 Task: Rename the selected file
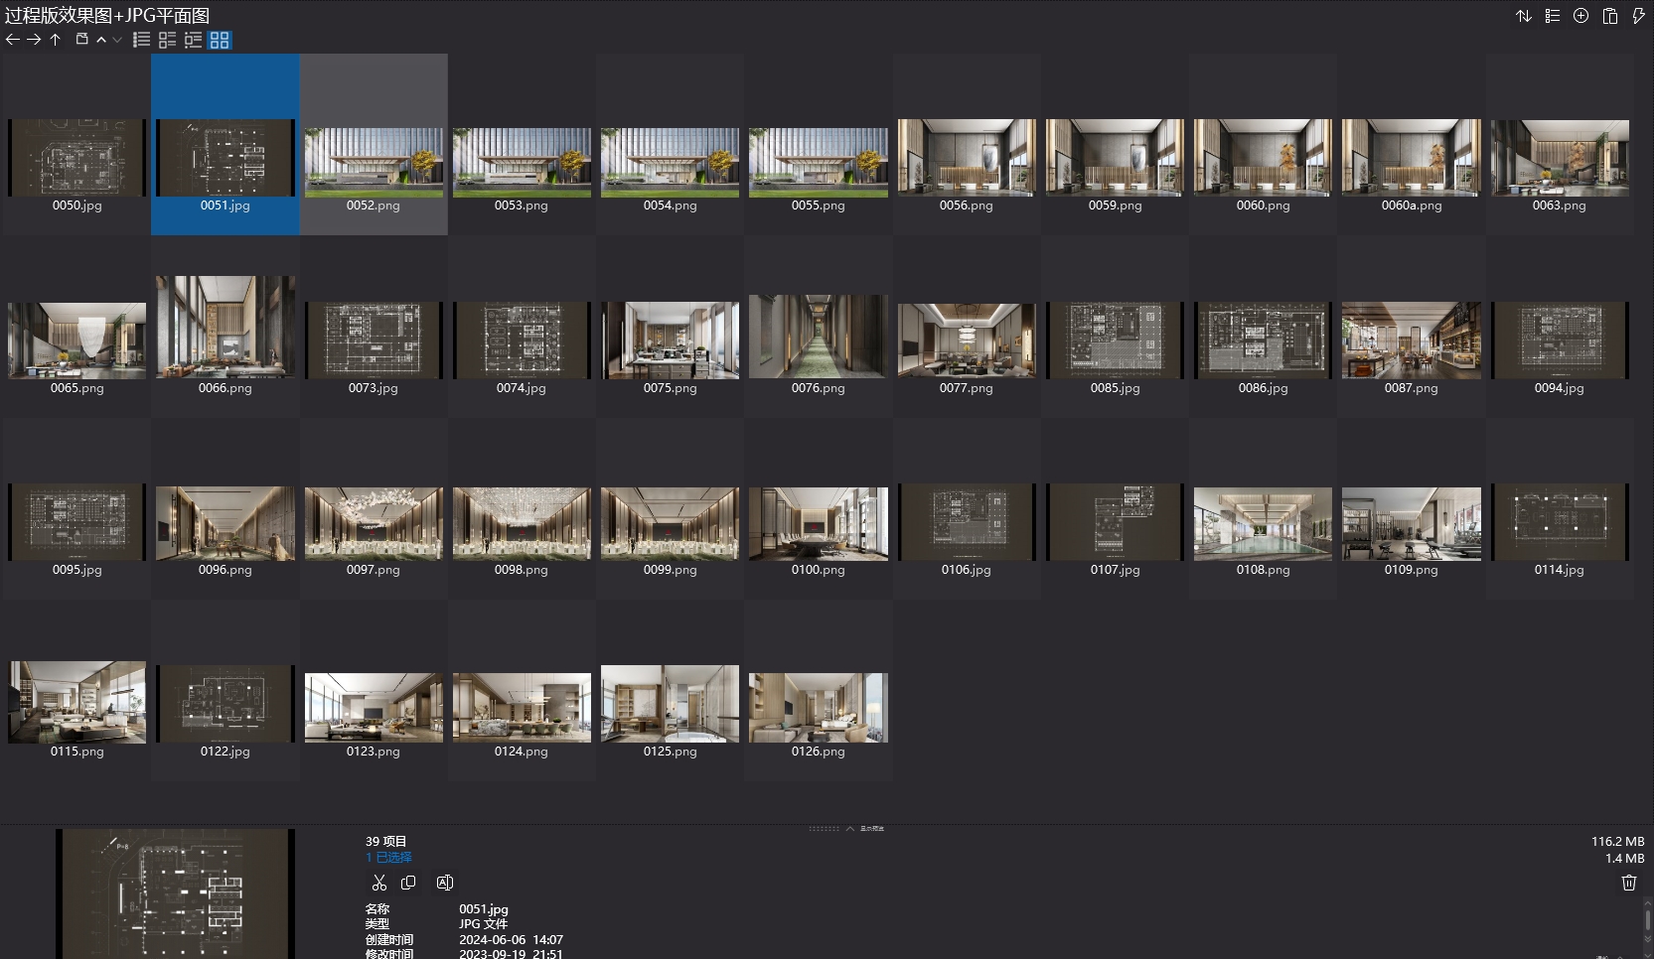[445, 883]
